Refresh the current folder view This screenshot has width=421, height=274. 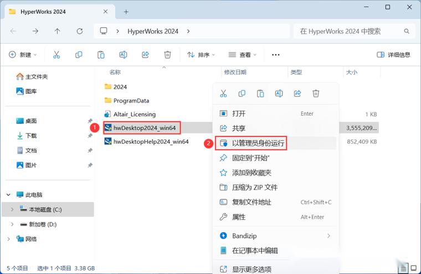point(80,32)
